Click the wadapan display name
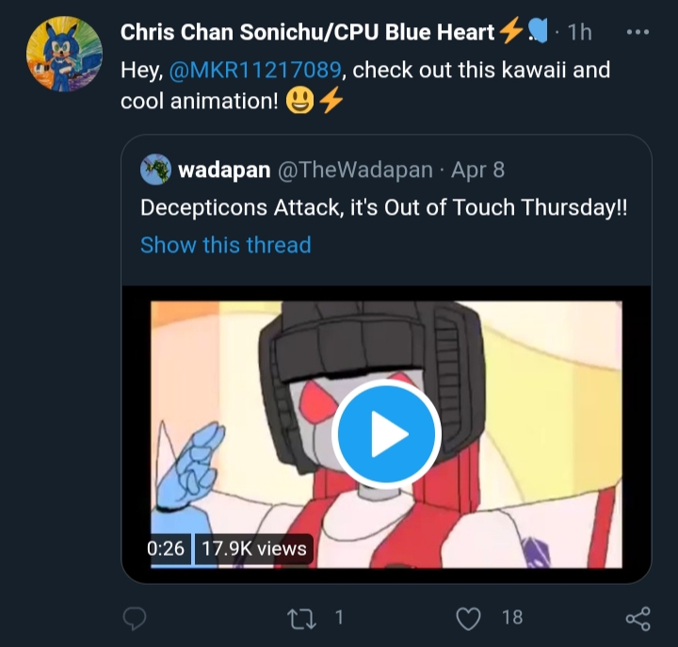 [224, 170]
